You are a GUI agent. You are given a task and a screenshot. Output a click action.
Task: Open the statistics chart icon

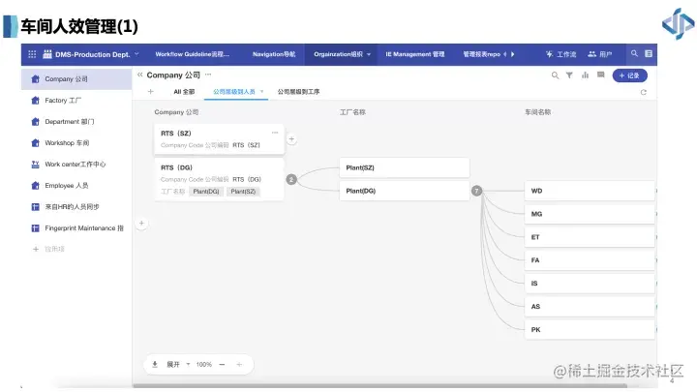click(x=585, y=75)
